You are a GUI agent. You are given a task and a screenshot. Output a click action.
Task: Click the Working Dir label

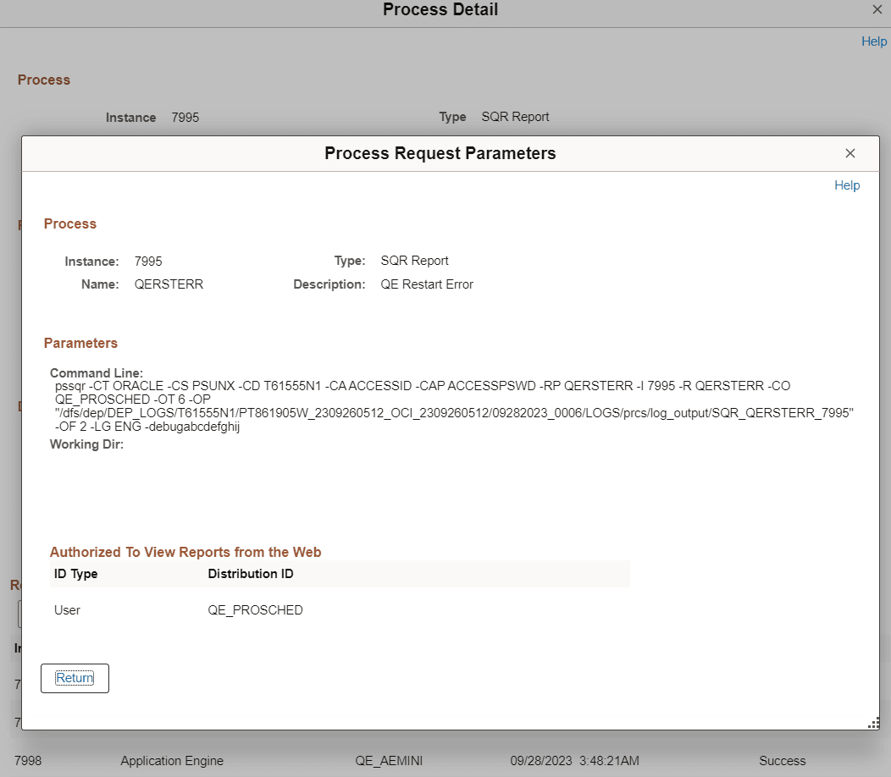pyautogui.click(x=86, y=444)
